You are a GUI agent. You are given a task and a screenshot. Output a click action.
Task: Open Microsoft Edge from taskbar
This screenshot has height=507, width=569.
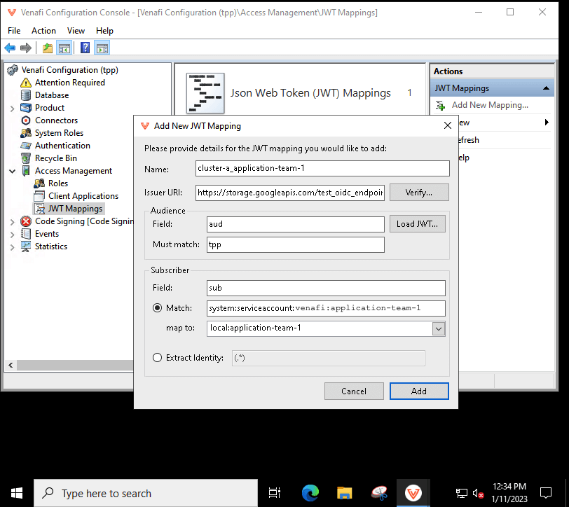310,493
